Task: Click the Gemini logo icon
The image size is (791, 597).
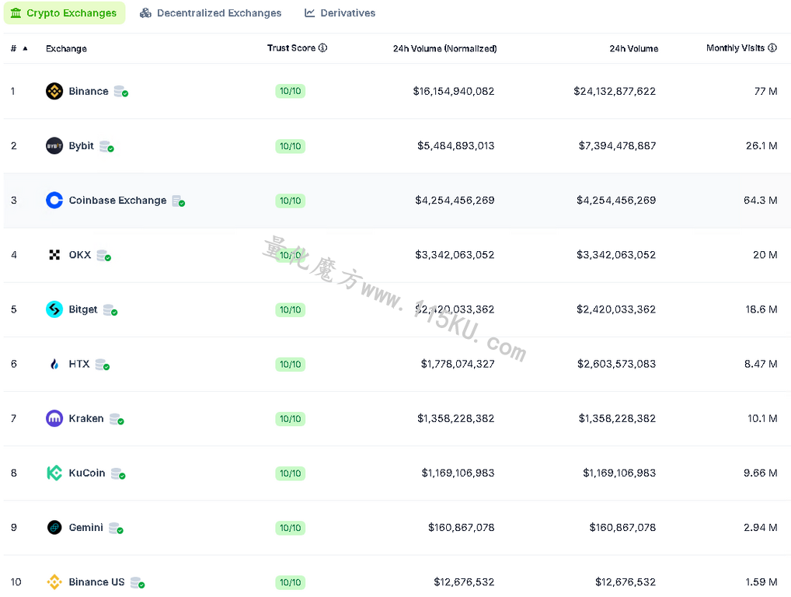Action: coord(54,527)
